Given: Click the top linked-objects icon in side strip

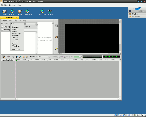Looking at the screenshot, I should [57, 26].
